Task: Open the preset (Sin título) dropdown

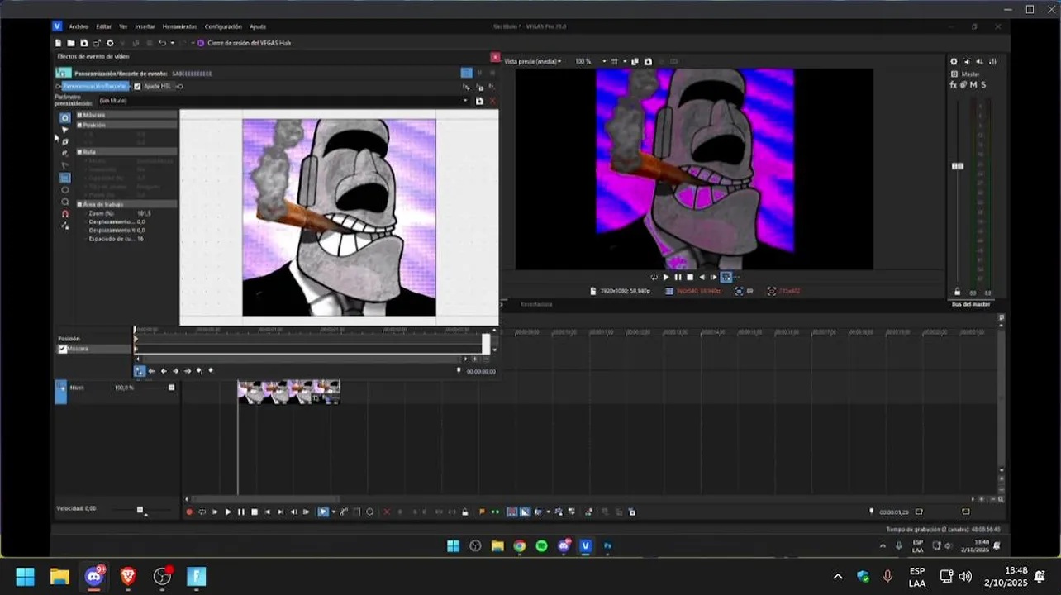Action: 465,101
